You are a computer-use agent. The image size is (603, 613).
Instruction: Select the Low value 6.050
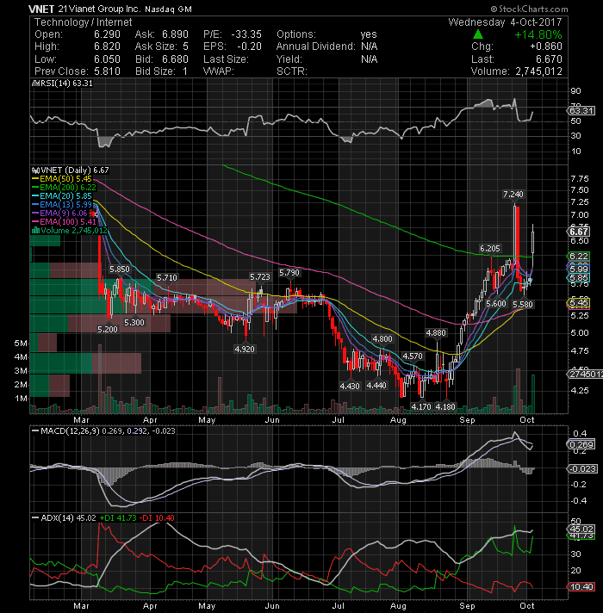pos(107,59)
